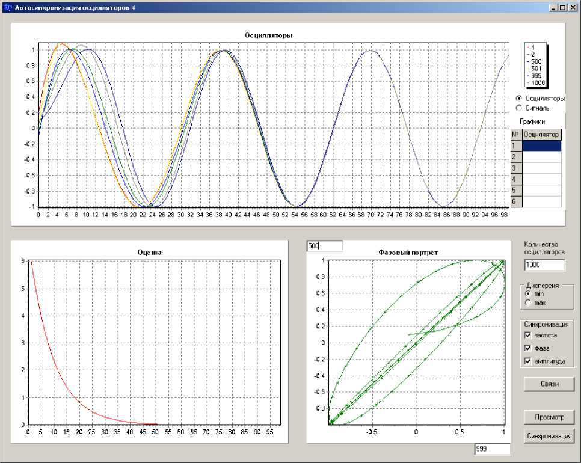Select the Осцилляторы radio button
Image resolution: width=581 pixels, height=463 pixels.
(x=518, y=98)
